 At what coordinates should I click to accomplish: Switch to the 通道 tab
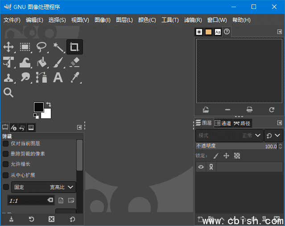point(223,123)
